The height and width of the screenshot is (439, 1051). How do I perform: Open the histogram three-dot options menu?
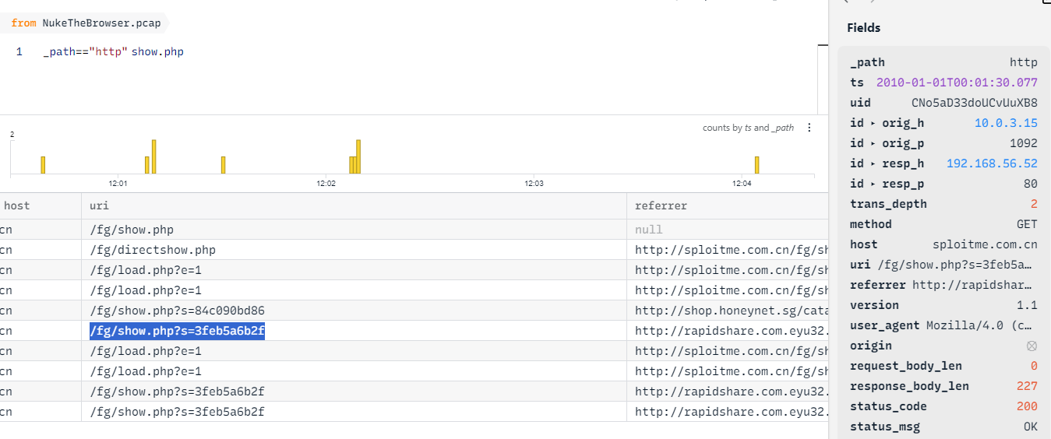(x=809, y=128)
